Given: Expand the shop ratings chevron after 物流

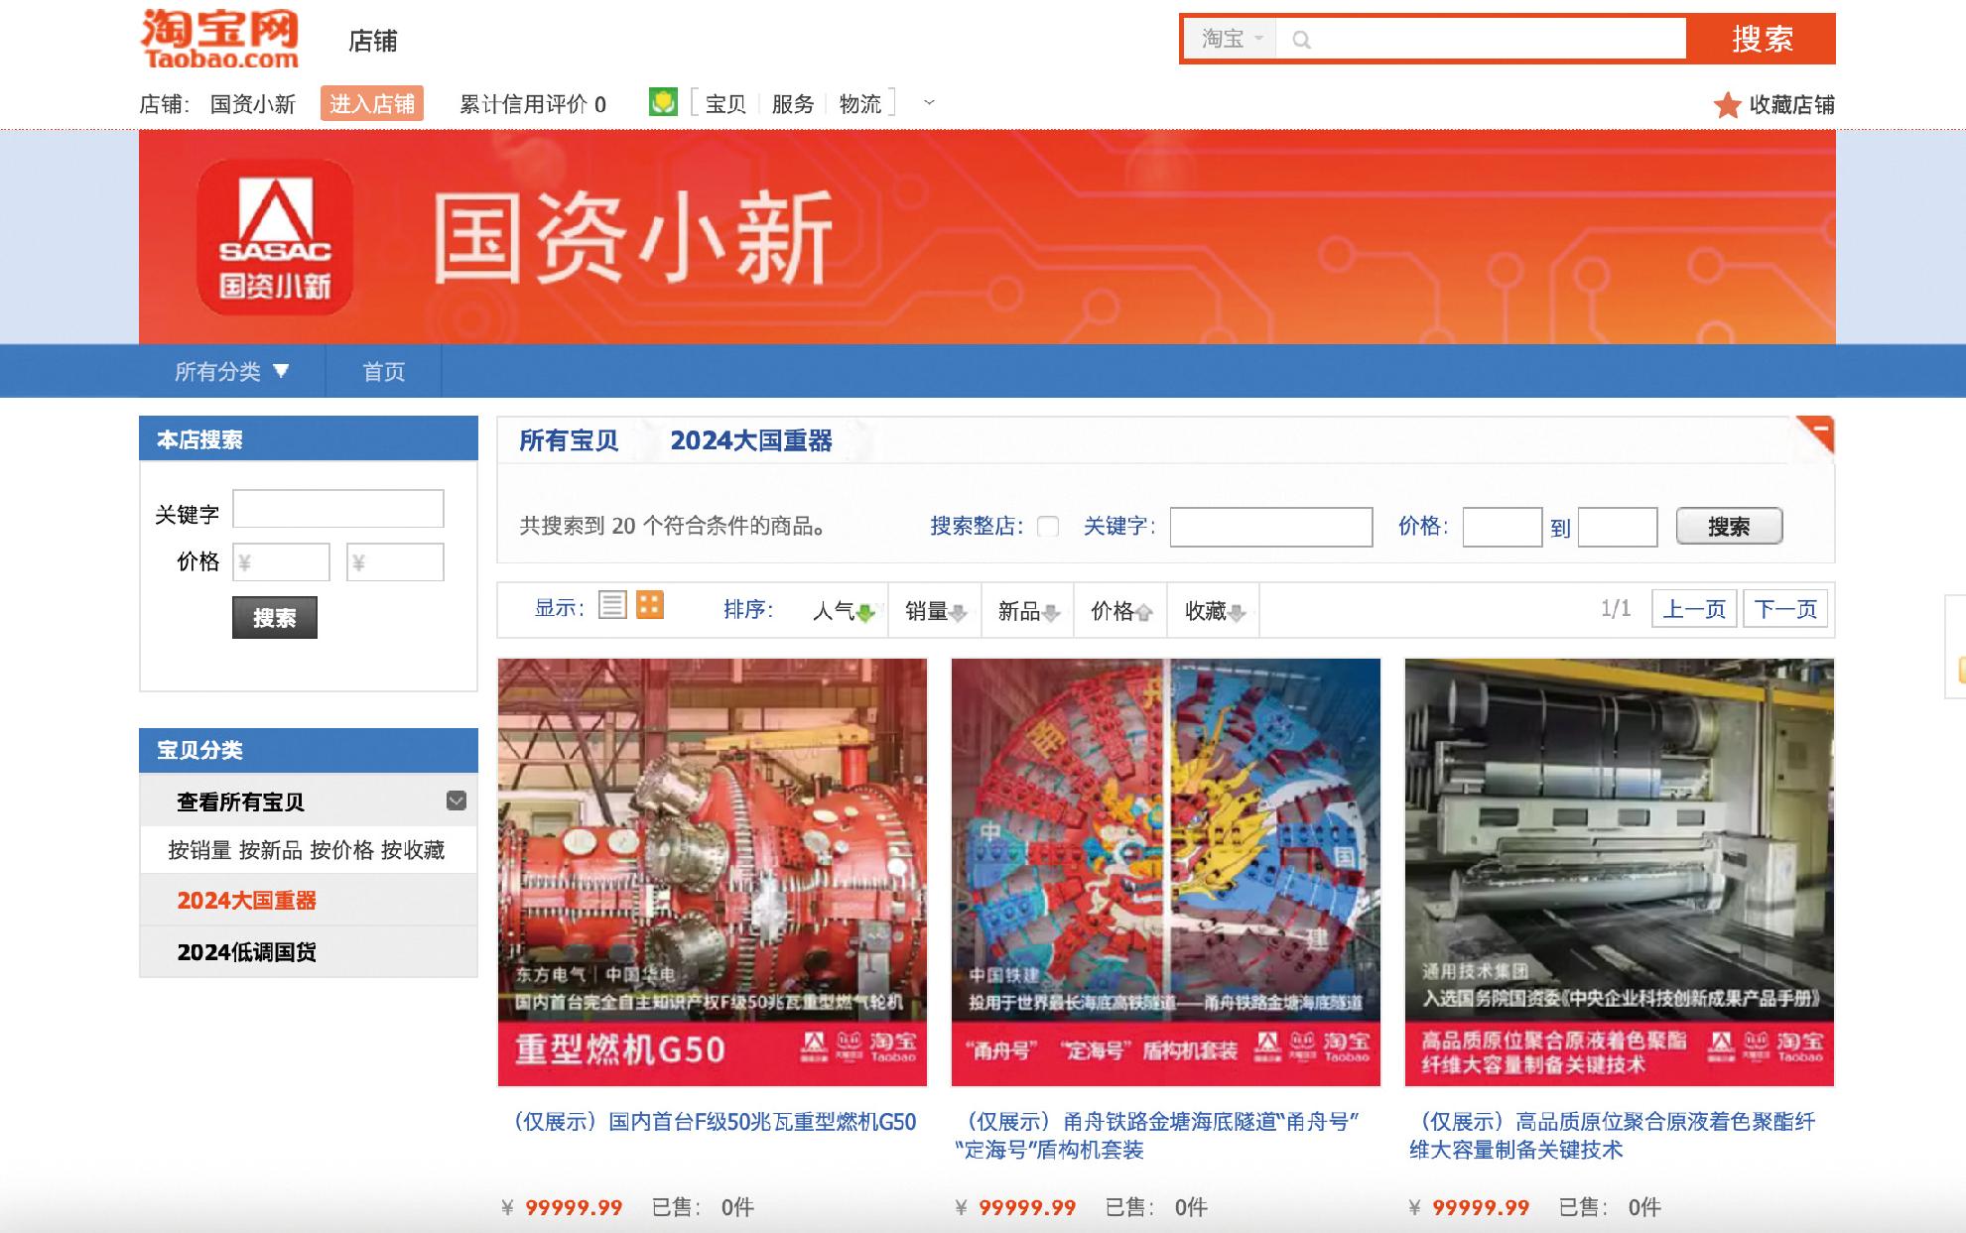Looking at the screenshot, I should click(x=929, y=102).
